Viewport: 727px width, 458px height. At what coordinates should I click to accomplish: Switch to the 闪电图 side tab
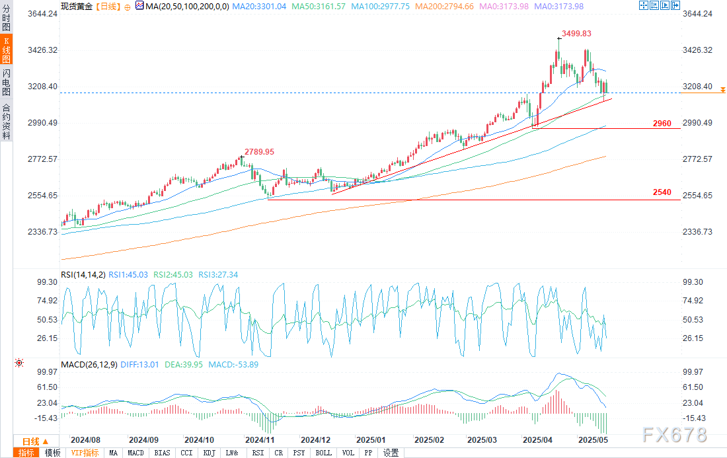point(6,83)
